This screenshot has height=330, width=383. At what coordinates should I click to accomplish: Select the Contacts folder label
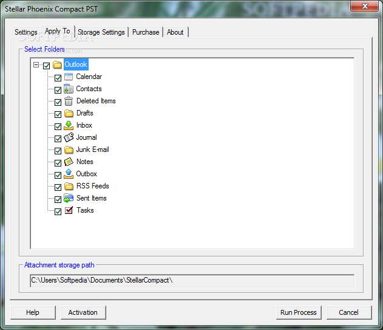[89, 89]
